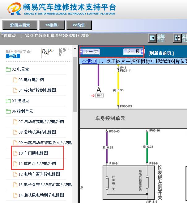
Task: Click the IP18-8 connector label
Action: [153, 164]
